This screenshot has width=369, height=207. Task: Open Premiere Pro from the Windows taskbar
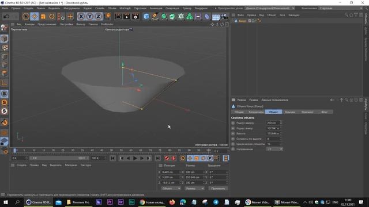pyautogui.click(x=78, y=202)
